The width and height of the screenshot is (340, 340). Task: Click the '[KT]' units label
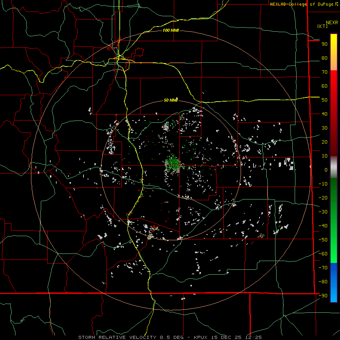tap(322, 26)
